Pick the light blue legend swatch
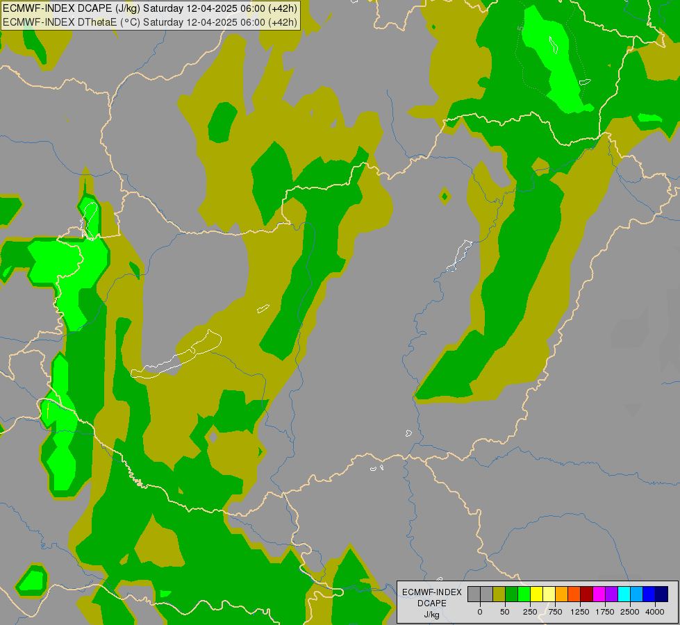The image size is (680, 625). point(637,594)
